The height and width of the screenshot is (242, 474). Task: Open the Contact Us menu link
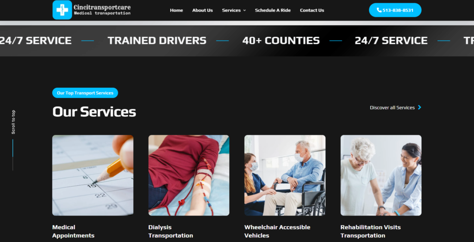click(312, 10)
